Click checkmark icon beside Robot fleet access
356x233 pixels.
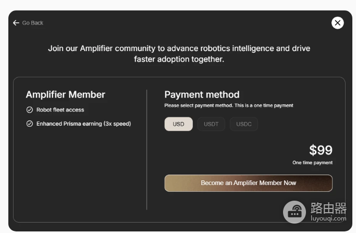click(x=30, y=109)
